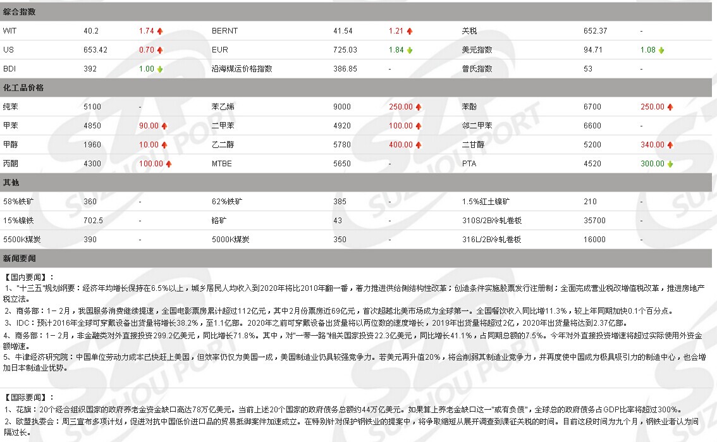
Task: Click the green down arrow next to EUR 1.84
Action: [410, 50]
